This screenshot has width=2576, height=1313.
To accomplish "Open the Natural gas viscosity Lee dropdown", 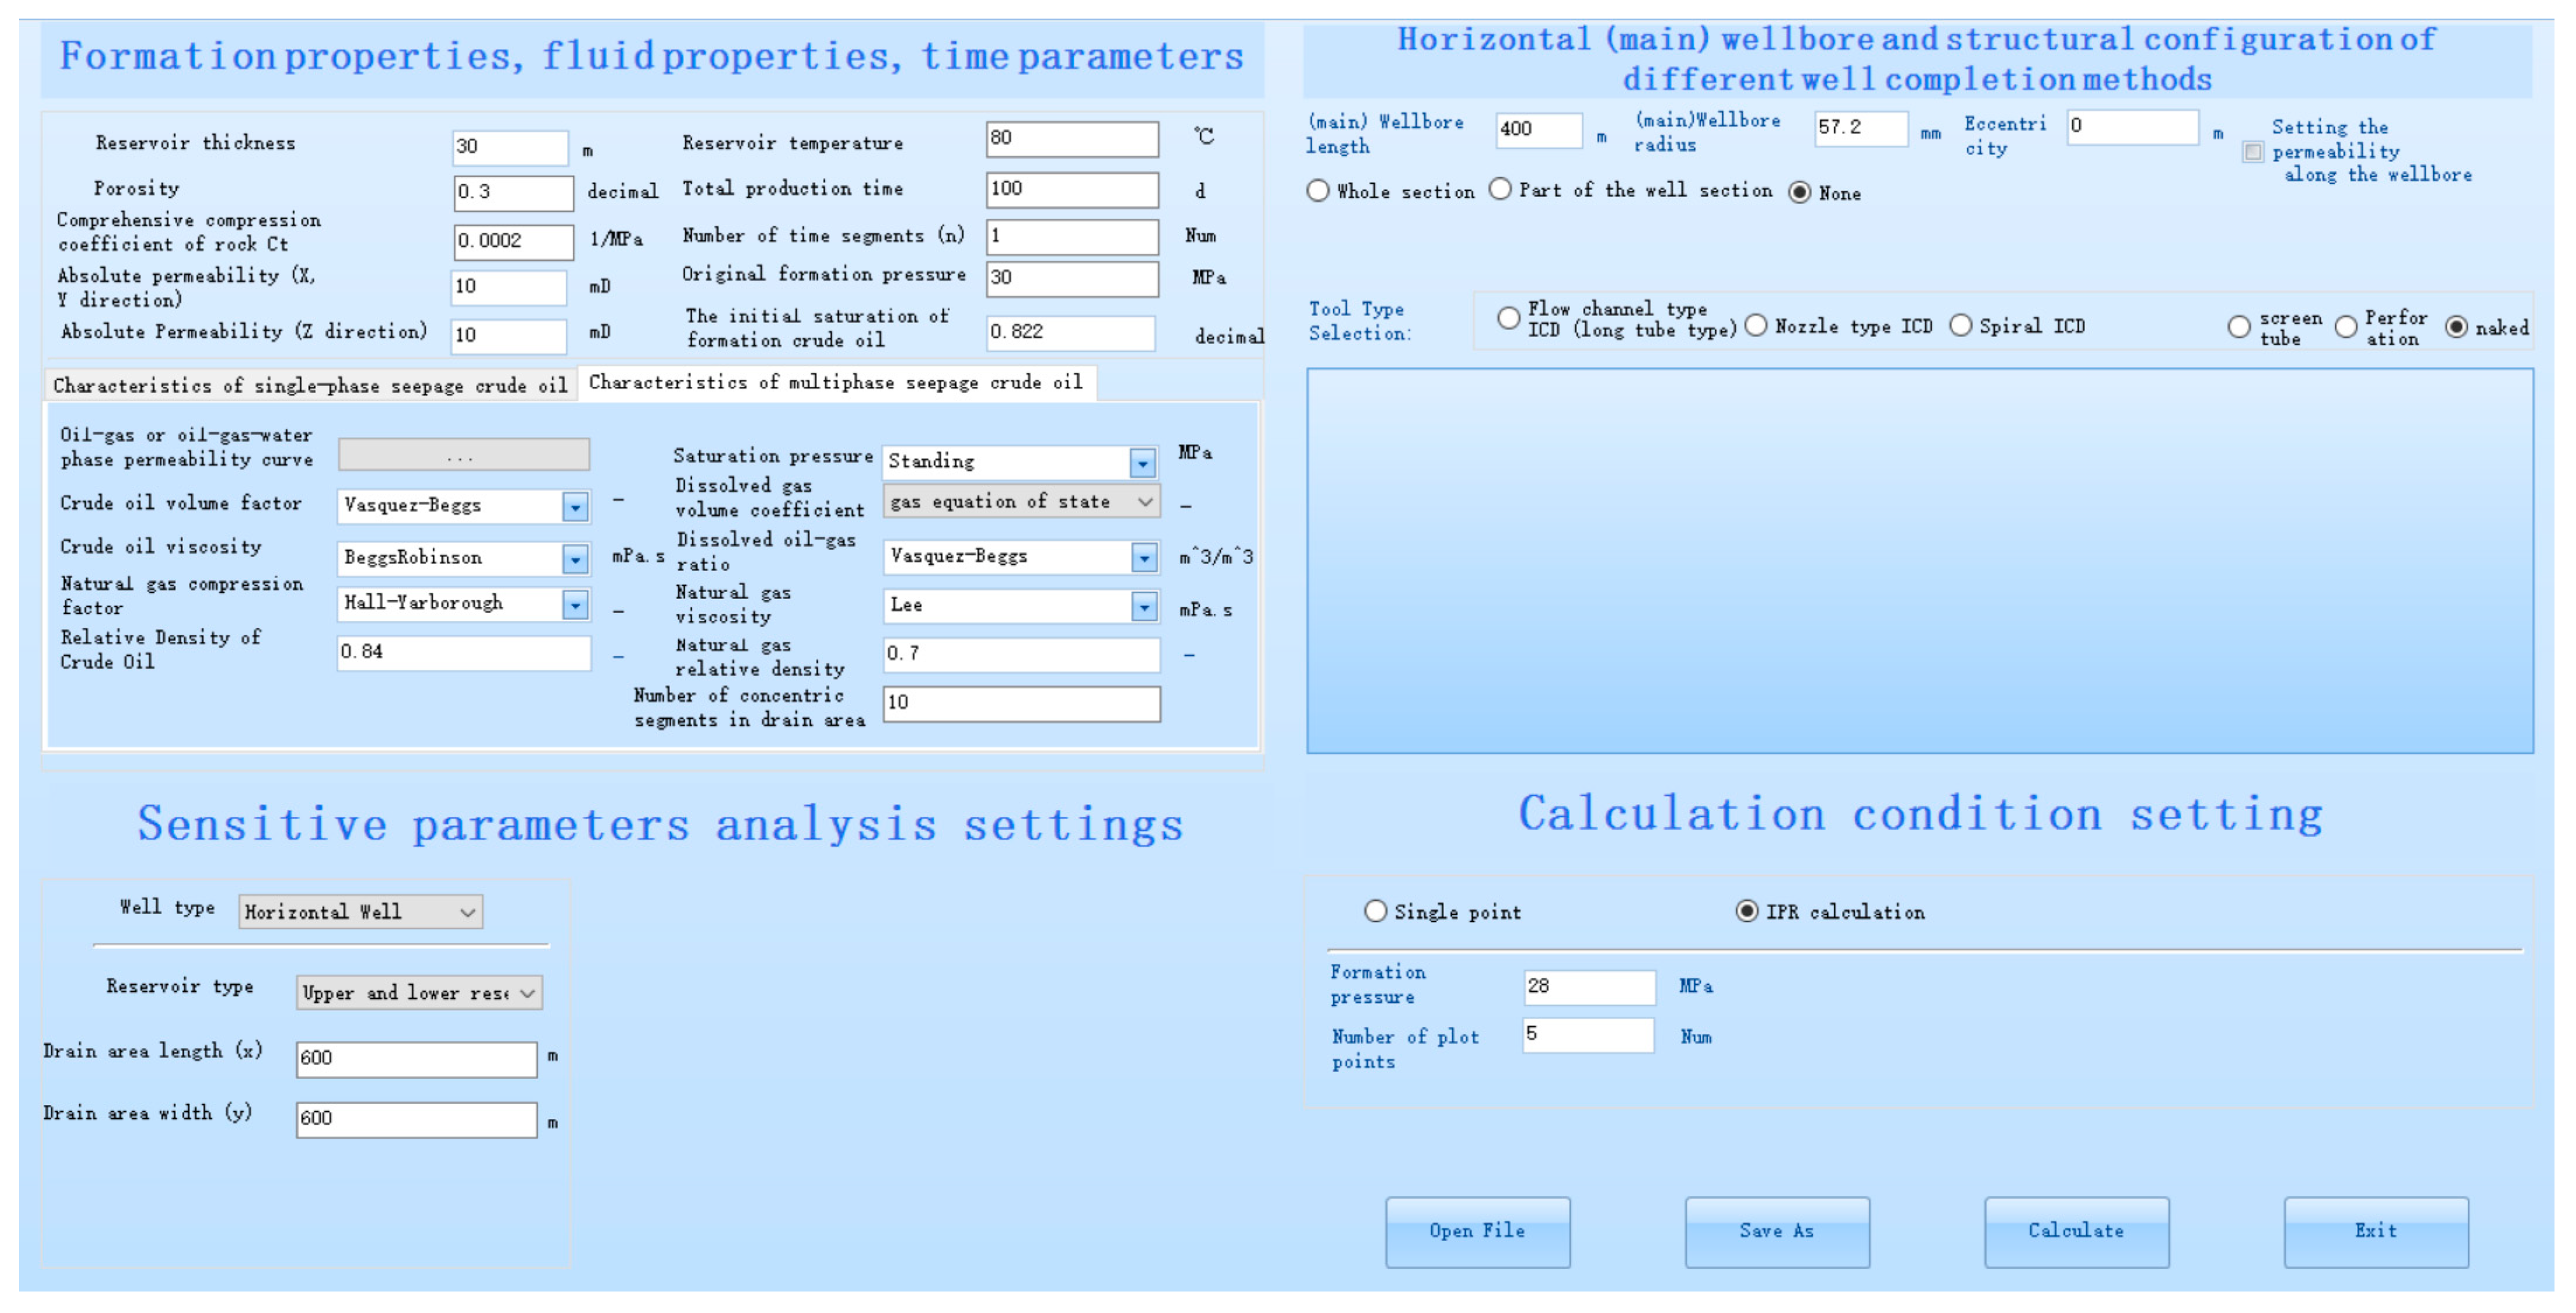I will point(1143,606).
